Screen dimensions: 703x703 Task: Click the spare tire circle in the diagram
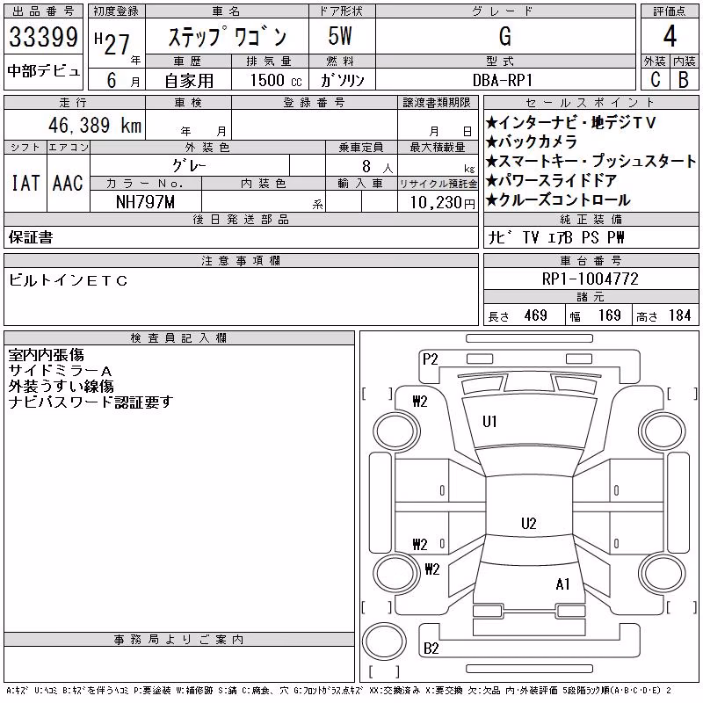pyautogui.click(x=384, y=641)
